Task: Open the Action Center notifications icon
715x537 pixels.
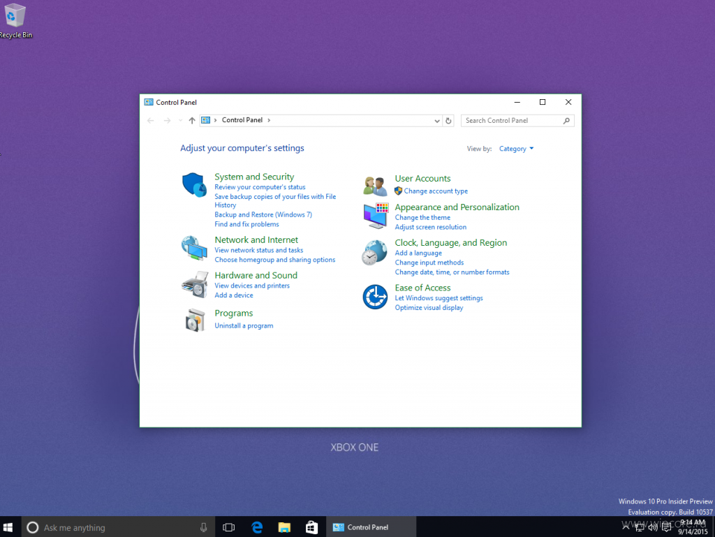Action: [667, 527]
